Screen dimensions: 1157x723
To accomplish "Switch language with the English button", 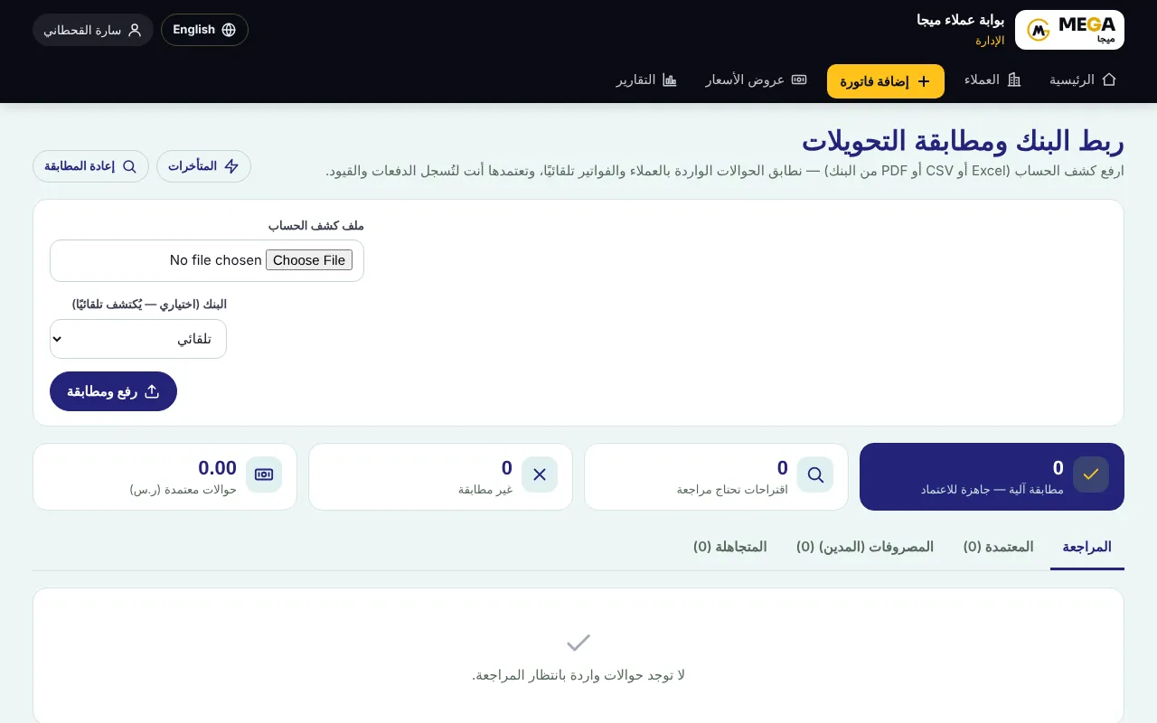I will [x=204, y=30].
